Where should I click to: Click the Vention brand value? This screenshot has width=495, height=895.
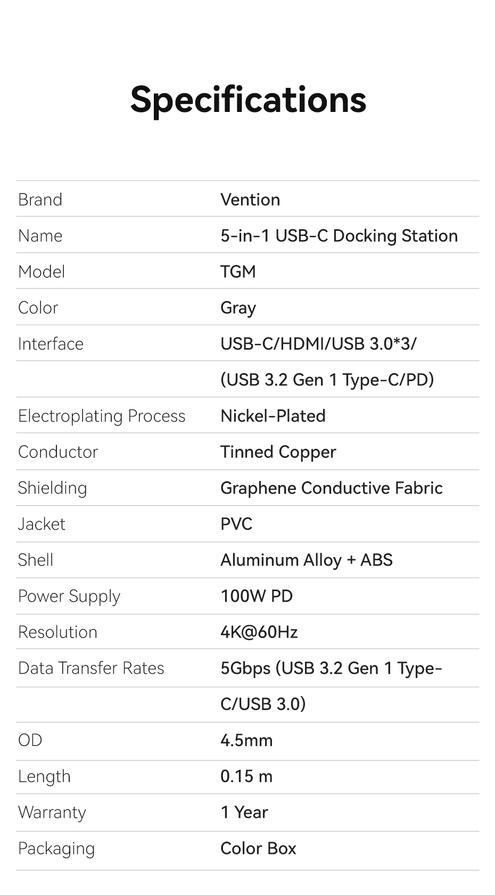250,200
